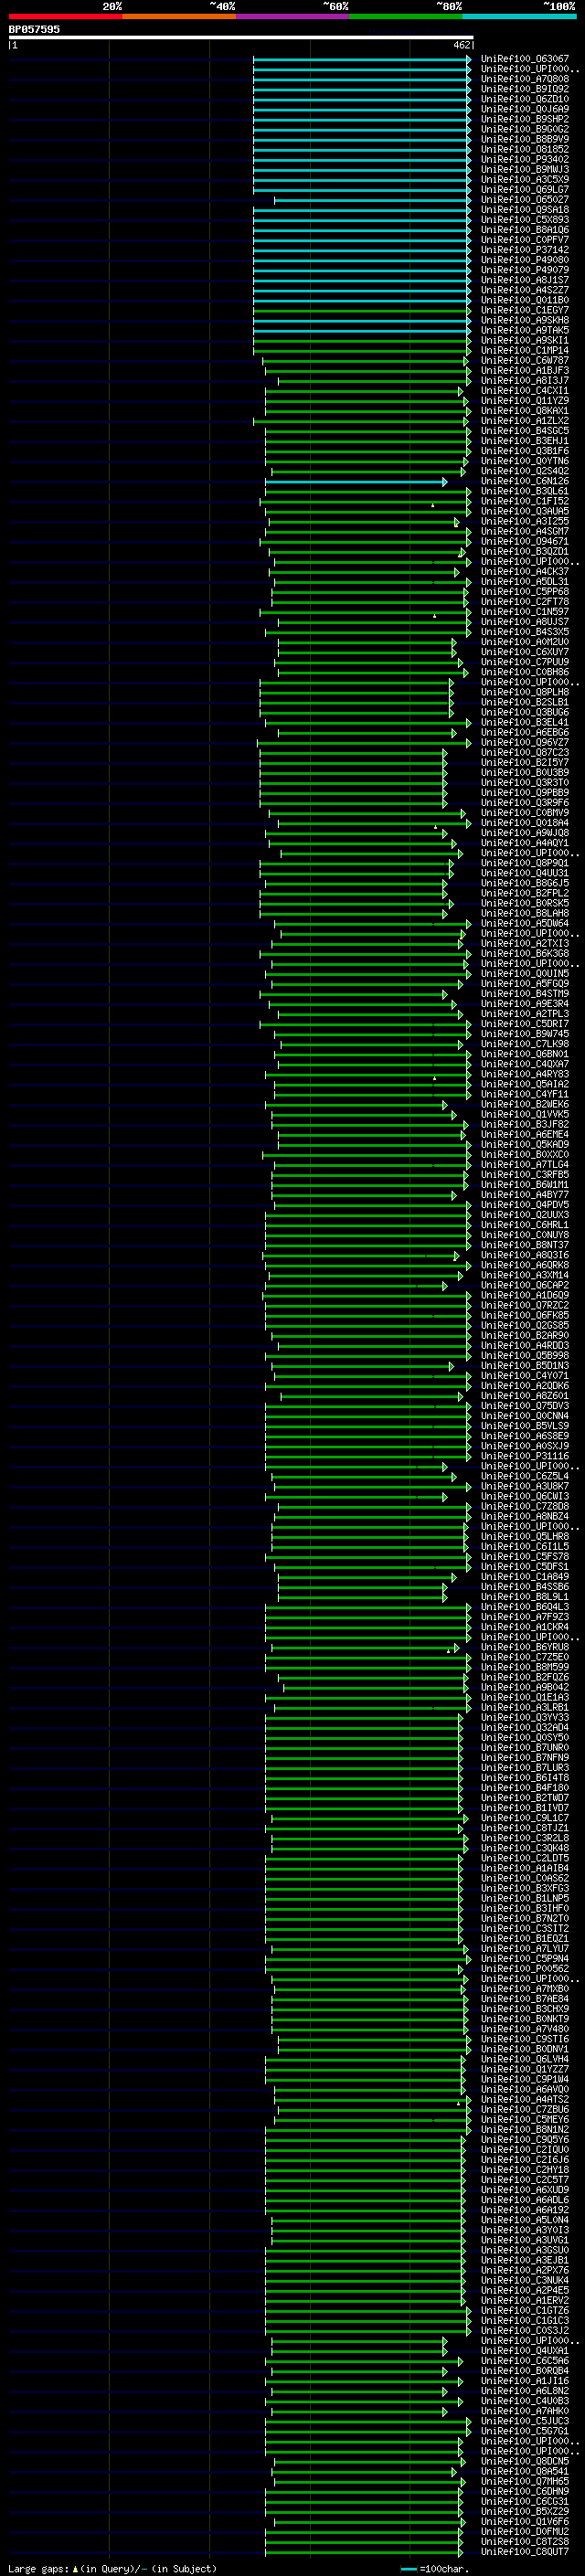585x2576 pixels.
Task: Click the orange ~40% identity legend segment
Action: pos(179,16)
